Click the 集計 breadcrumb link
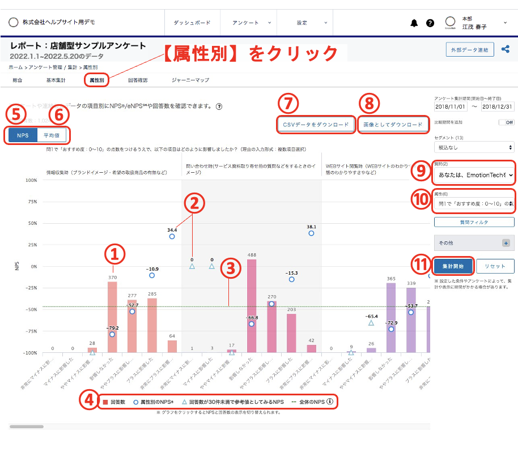The height and width of the screenshot is (452, 518). (x=73, y=67)
